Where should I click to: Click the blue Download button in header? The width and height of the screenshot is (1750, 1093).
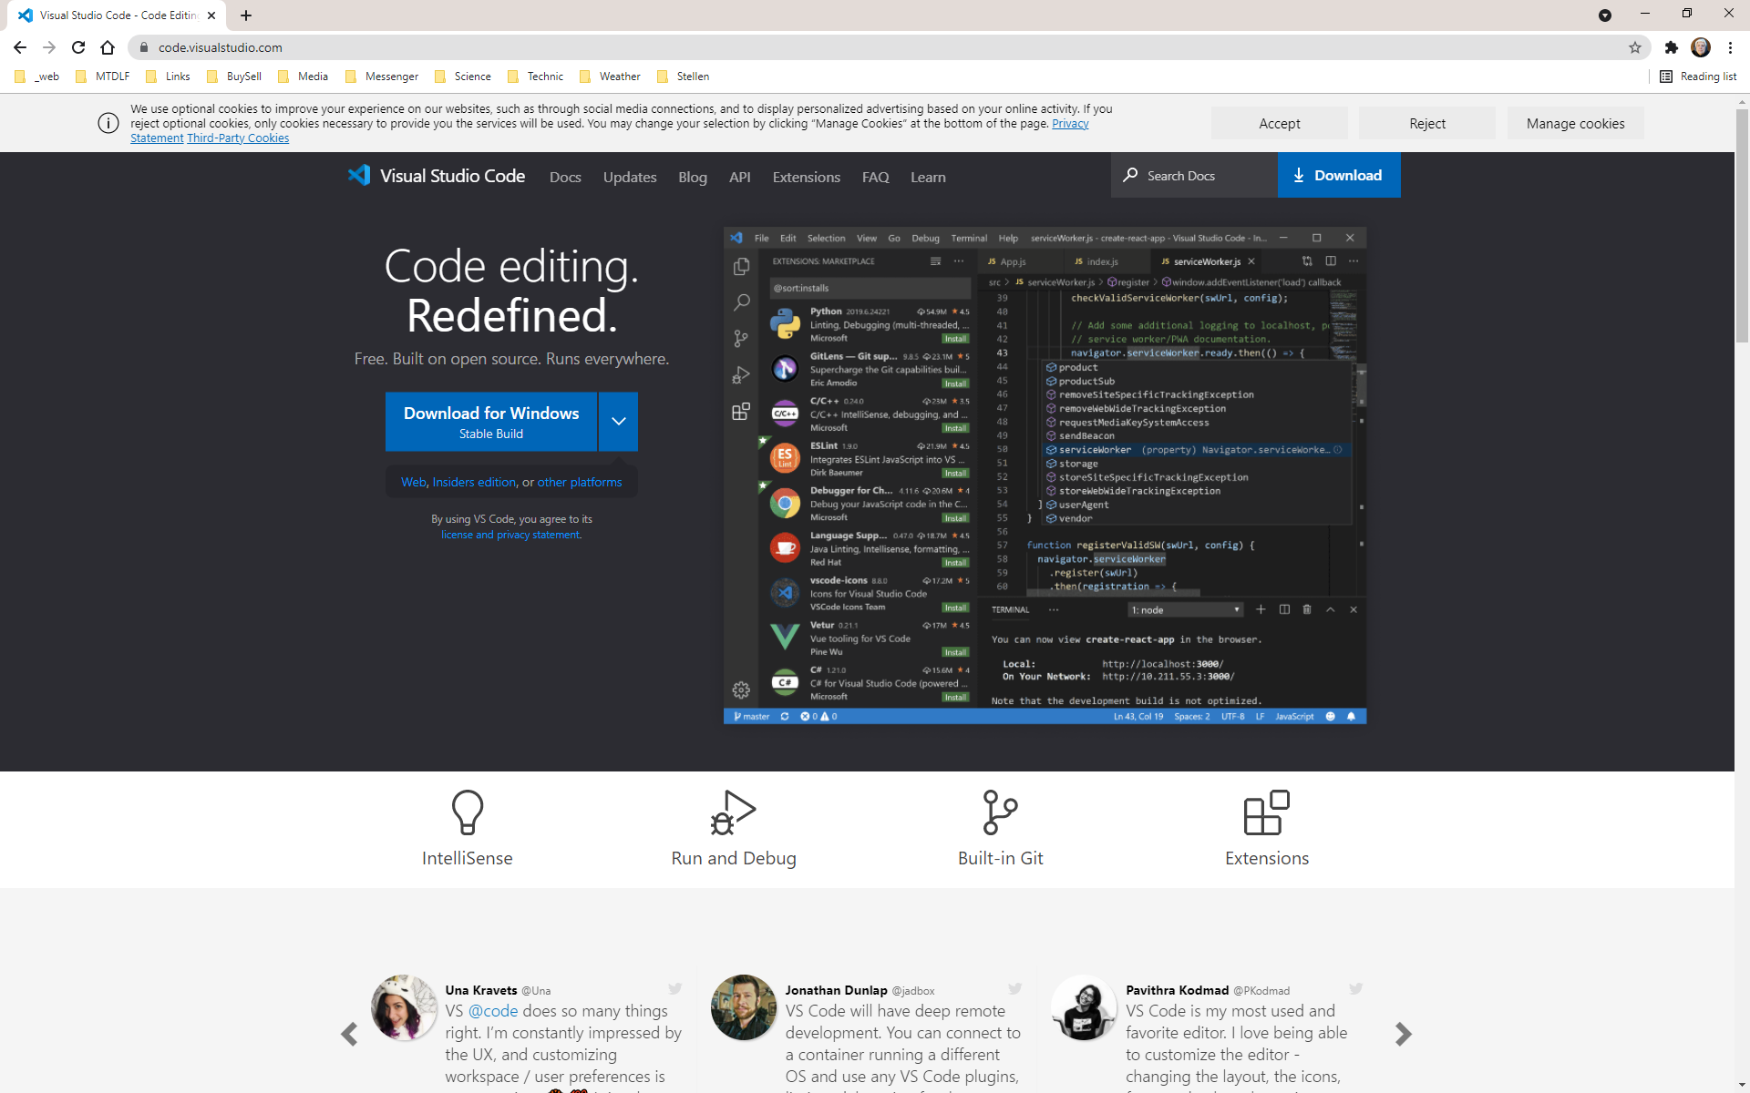coord(1339,175)
